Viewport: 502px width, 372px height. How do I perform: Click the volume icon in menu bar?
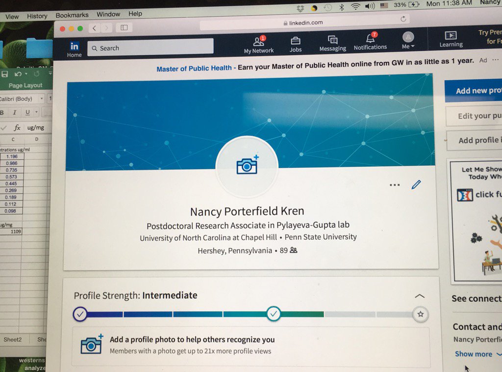pyautogui.click(x=370, y=6)
